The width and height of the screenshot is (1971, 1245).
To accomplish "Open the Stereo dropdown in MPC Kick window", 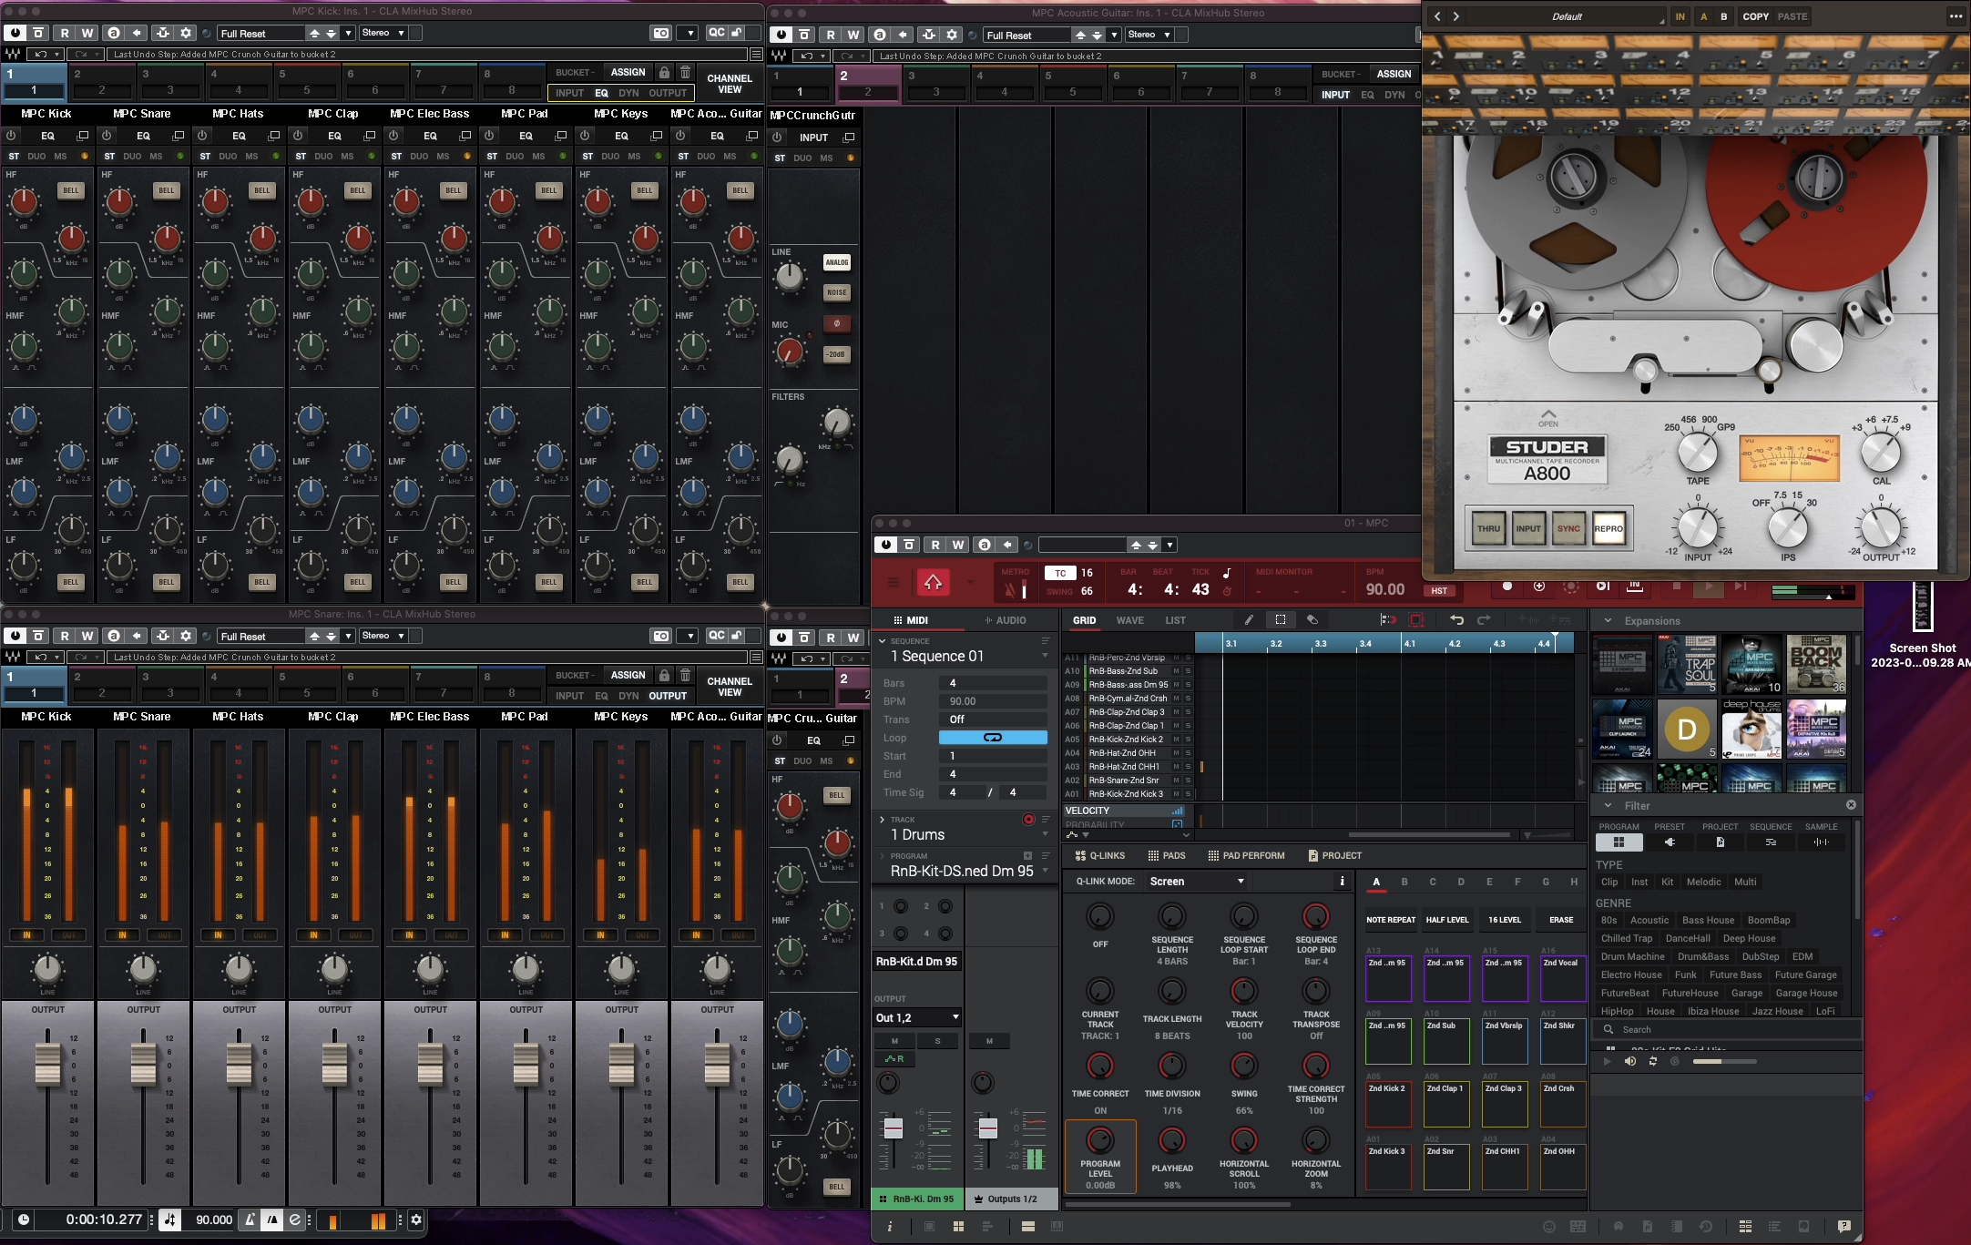I will 383,33.
